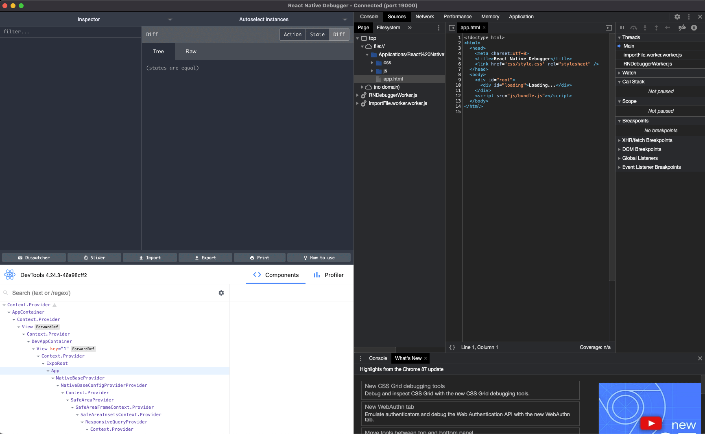Open components view settings gear

click(x=221, y=293)
